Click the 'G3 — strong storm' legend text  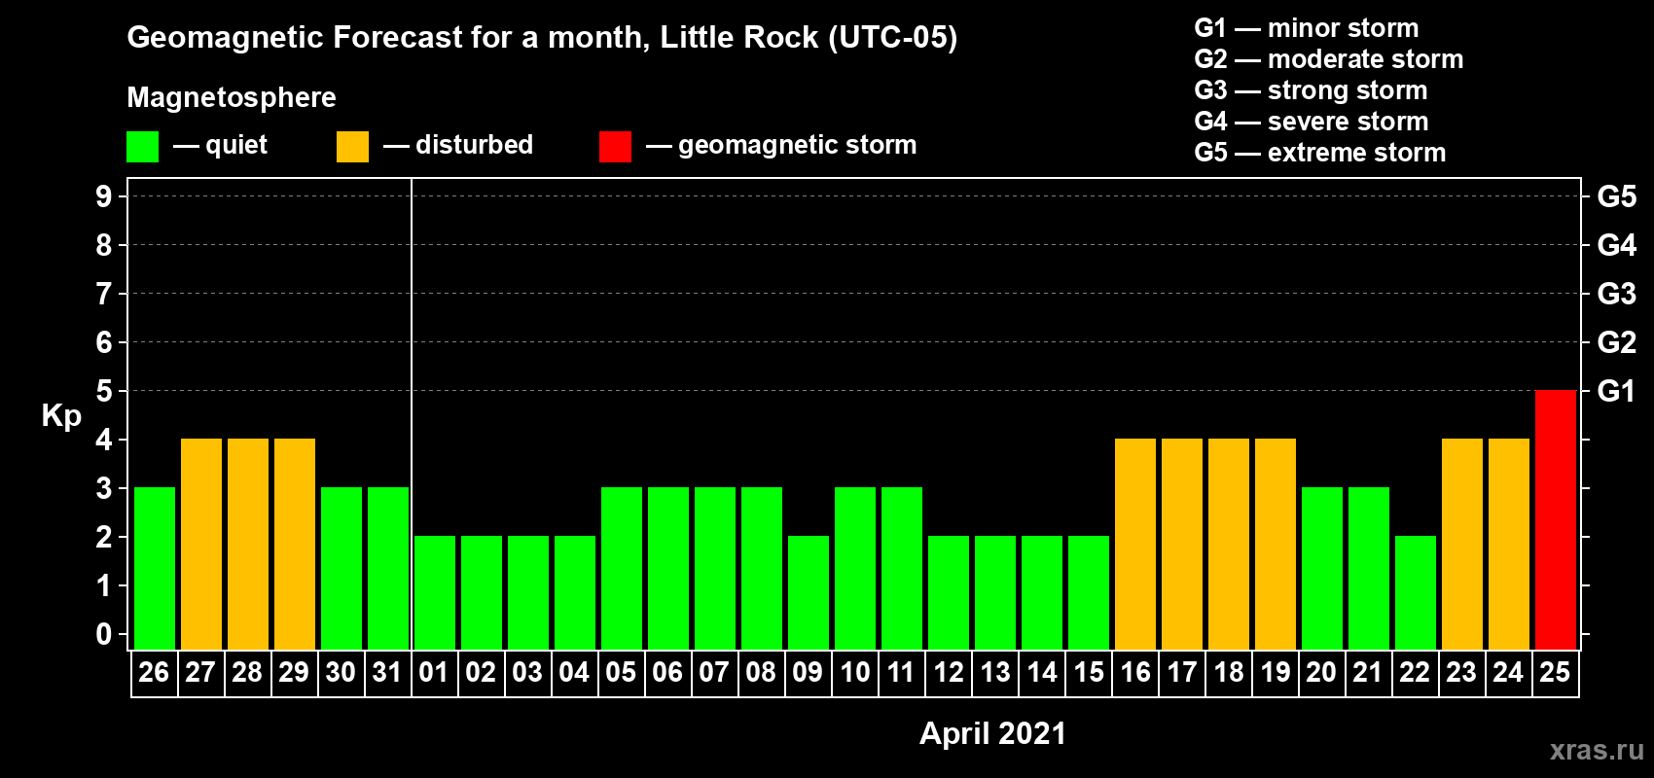1311,90
